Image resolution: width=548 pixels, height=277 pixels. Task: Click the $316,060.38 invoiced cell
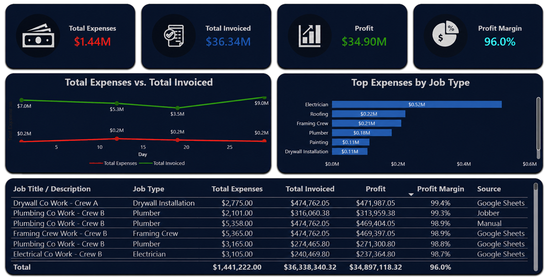pyautogui.click(x=310, y=213)
